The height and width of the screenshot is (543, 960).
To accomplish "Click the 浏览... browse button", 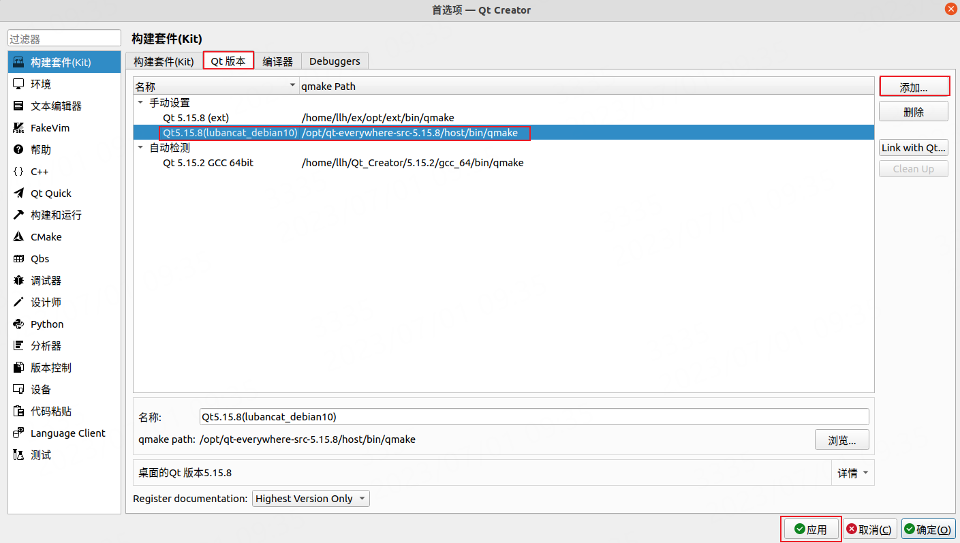I will pyautogui.click(x=842, y=440).
